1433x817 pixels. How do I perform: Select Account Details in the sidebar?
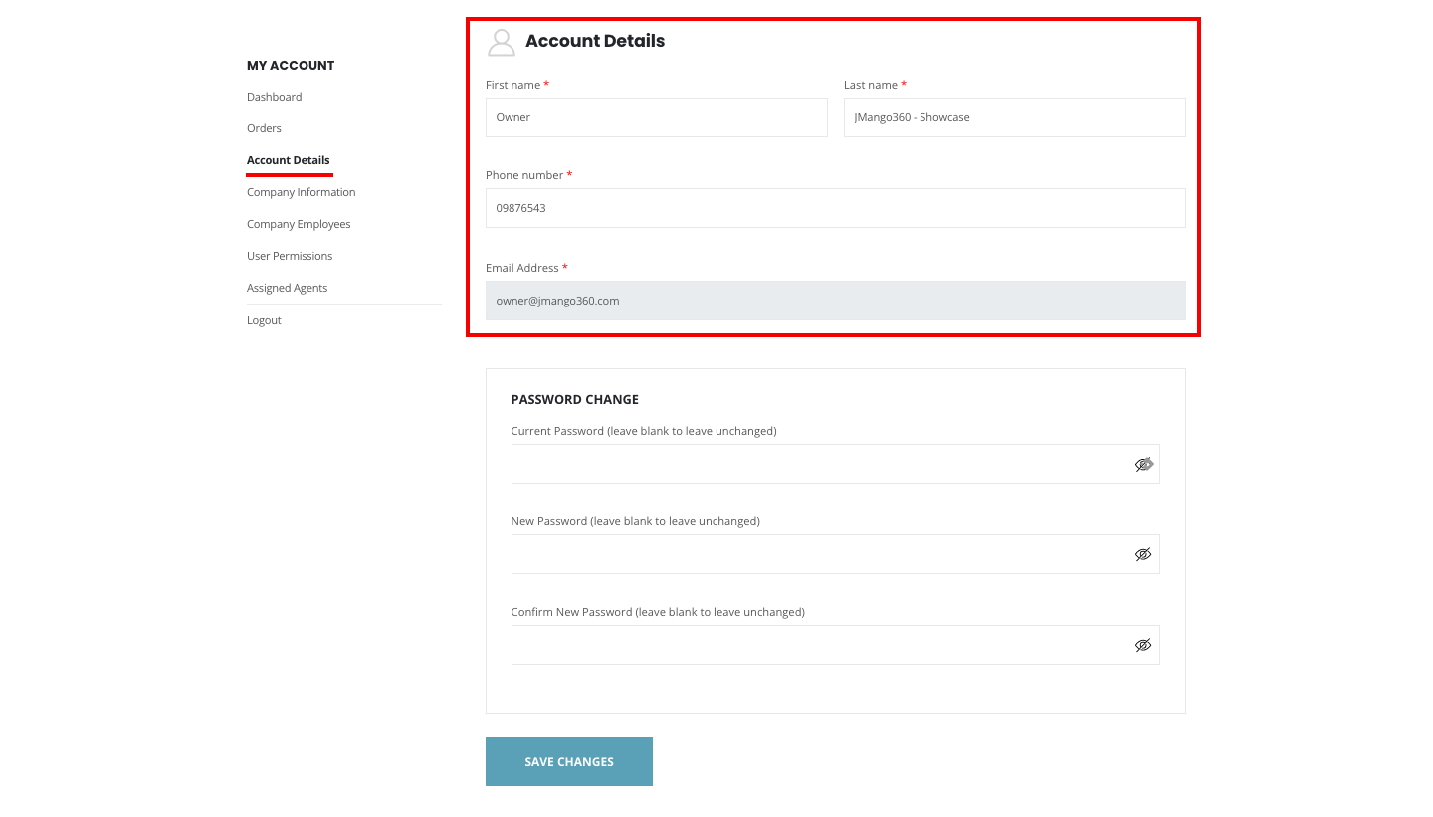tap(288, 160)
